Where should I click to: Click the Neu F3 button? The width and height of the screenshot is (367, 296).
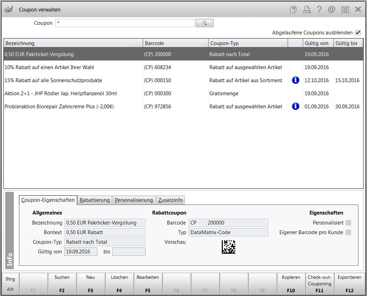click(x=91, y=284)
